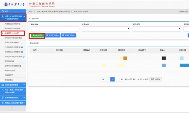Click the 序号 column header
Image resolution: width=189 pixels, height=113 pixels.
35,50
